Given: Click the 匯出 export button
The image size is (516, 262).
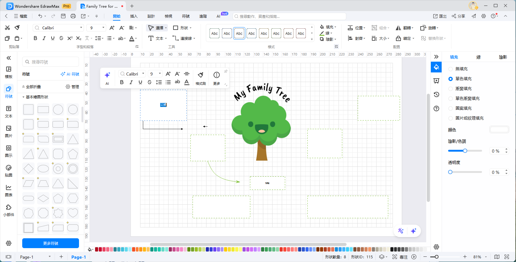Looking at the screenshot, I should click(x=440, y=16).
